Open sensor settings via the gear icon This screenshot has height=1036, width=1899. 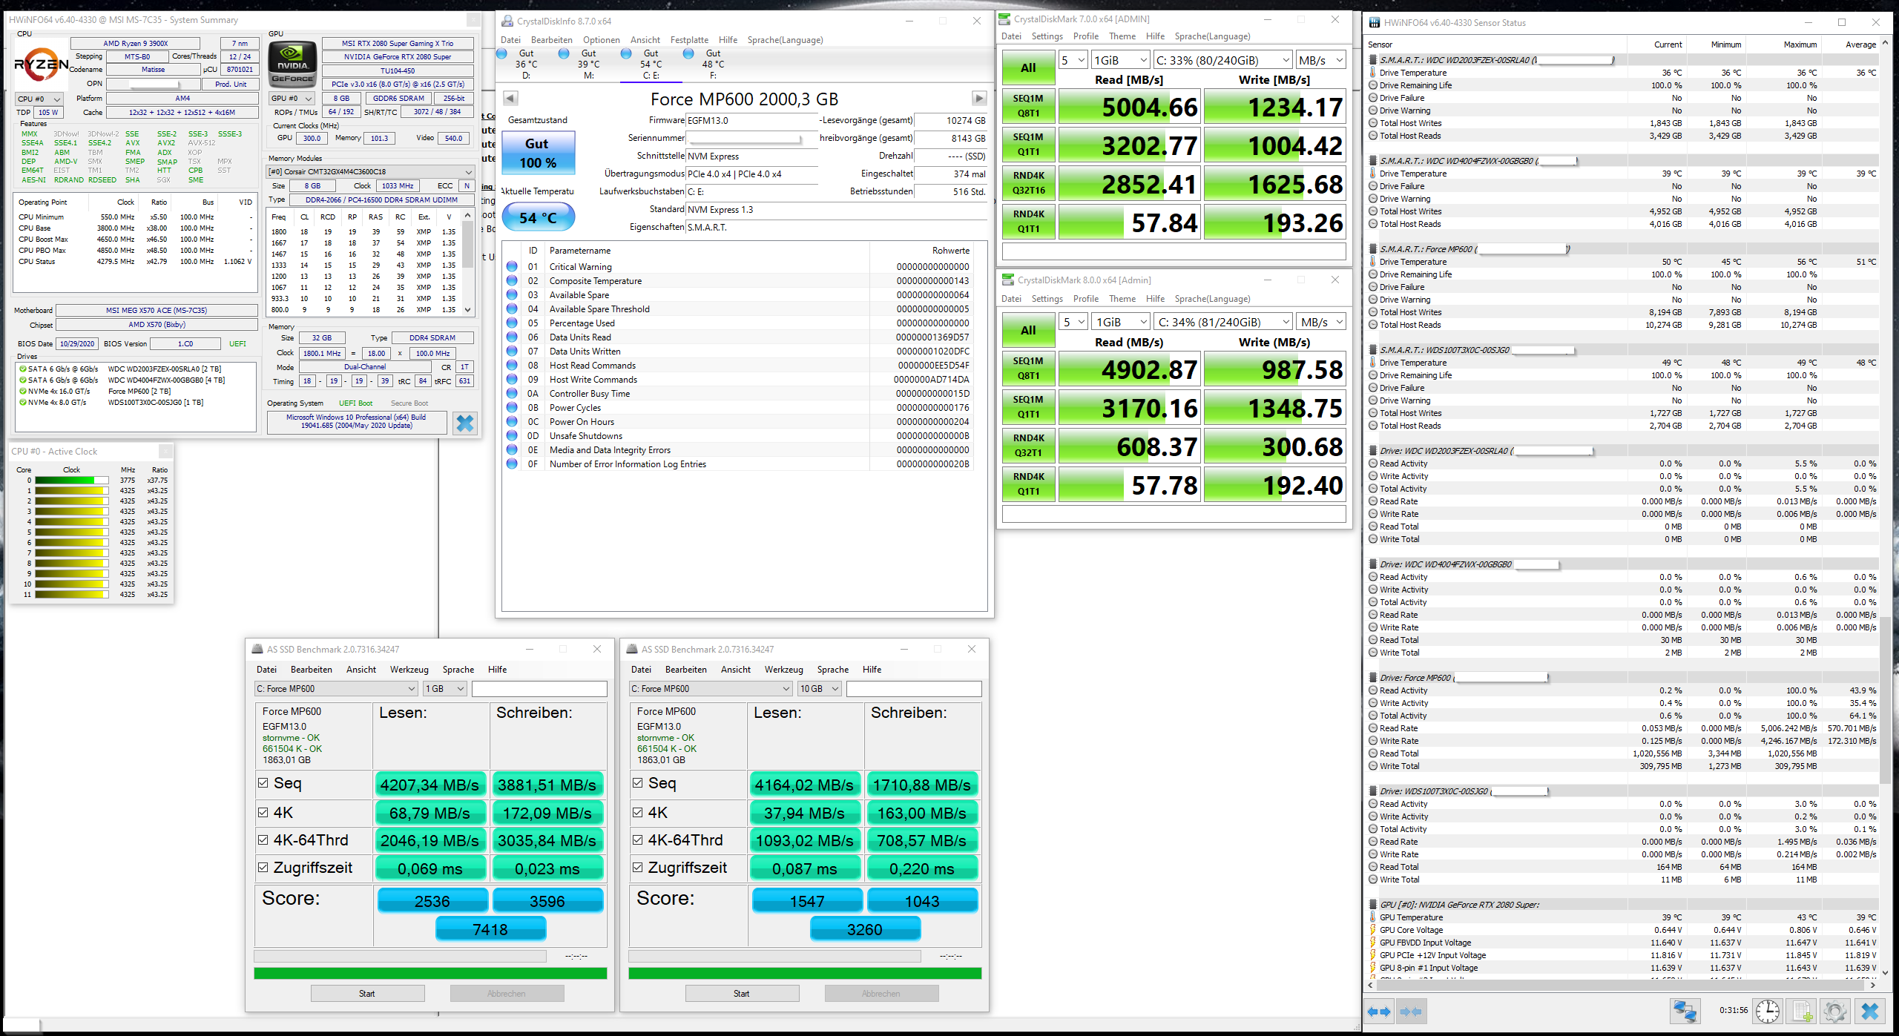[x=1835, y=1012]
